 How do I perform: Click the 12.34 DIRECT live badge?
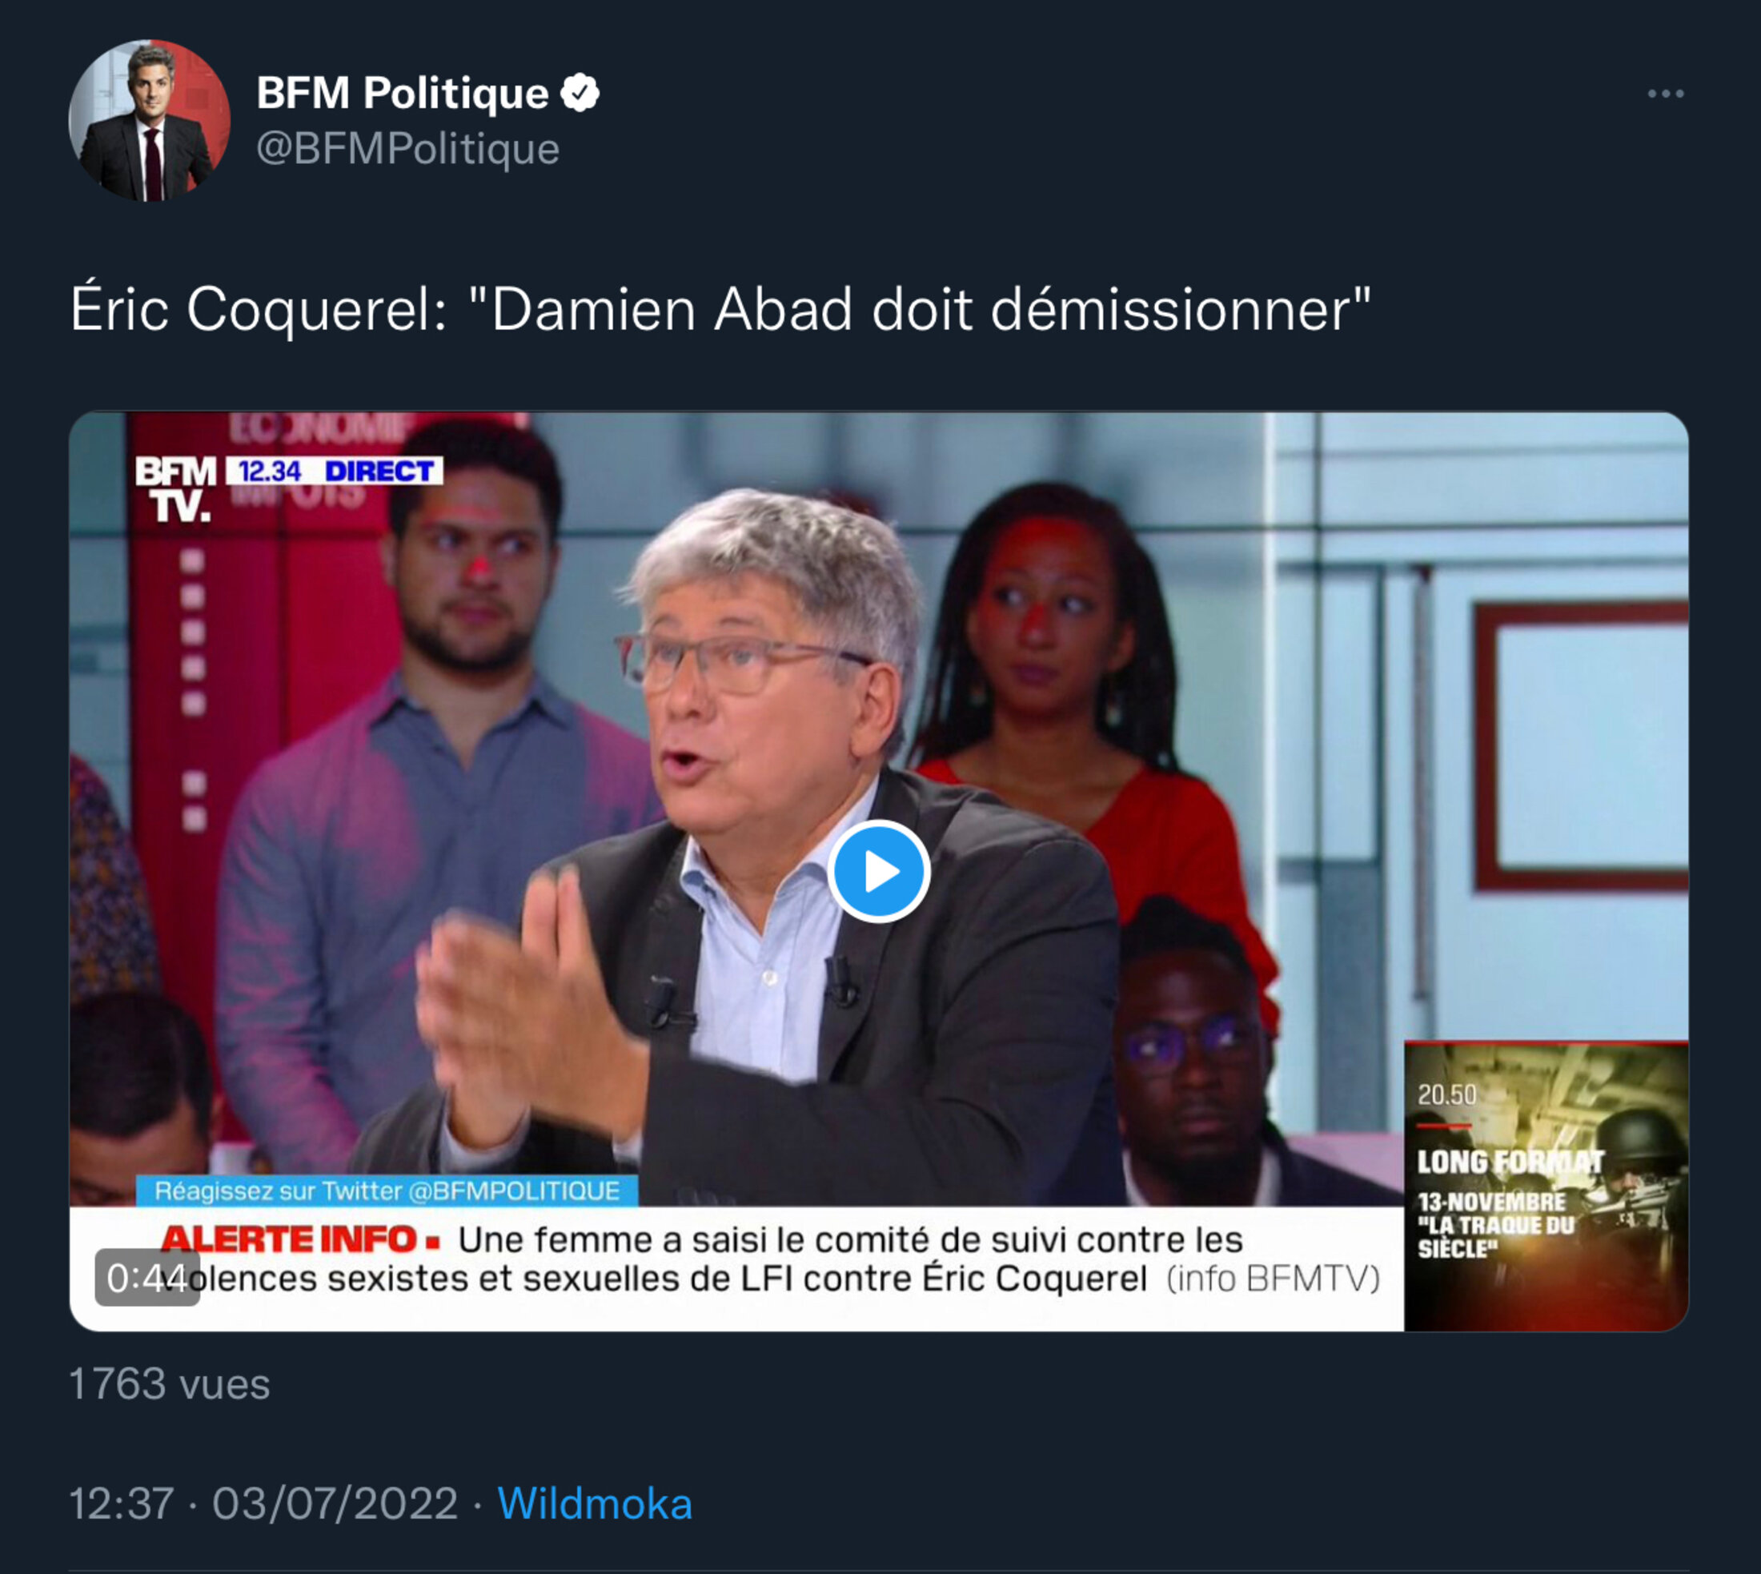coord(335,471)
